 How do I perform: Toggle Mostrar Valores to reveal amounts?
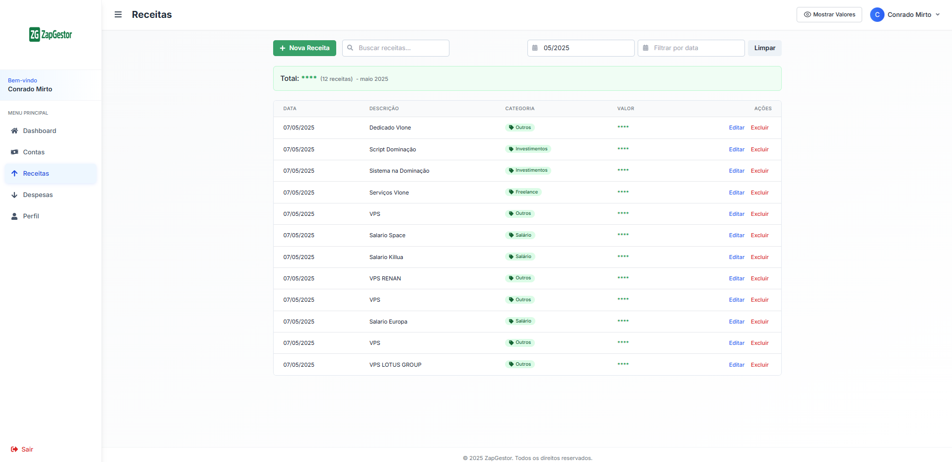tap(828, 14)
